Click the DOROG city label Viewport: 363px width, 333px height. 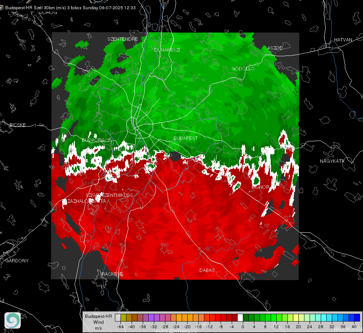(x=48, y=13)
